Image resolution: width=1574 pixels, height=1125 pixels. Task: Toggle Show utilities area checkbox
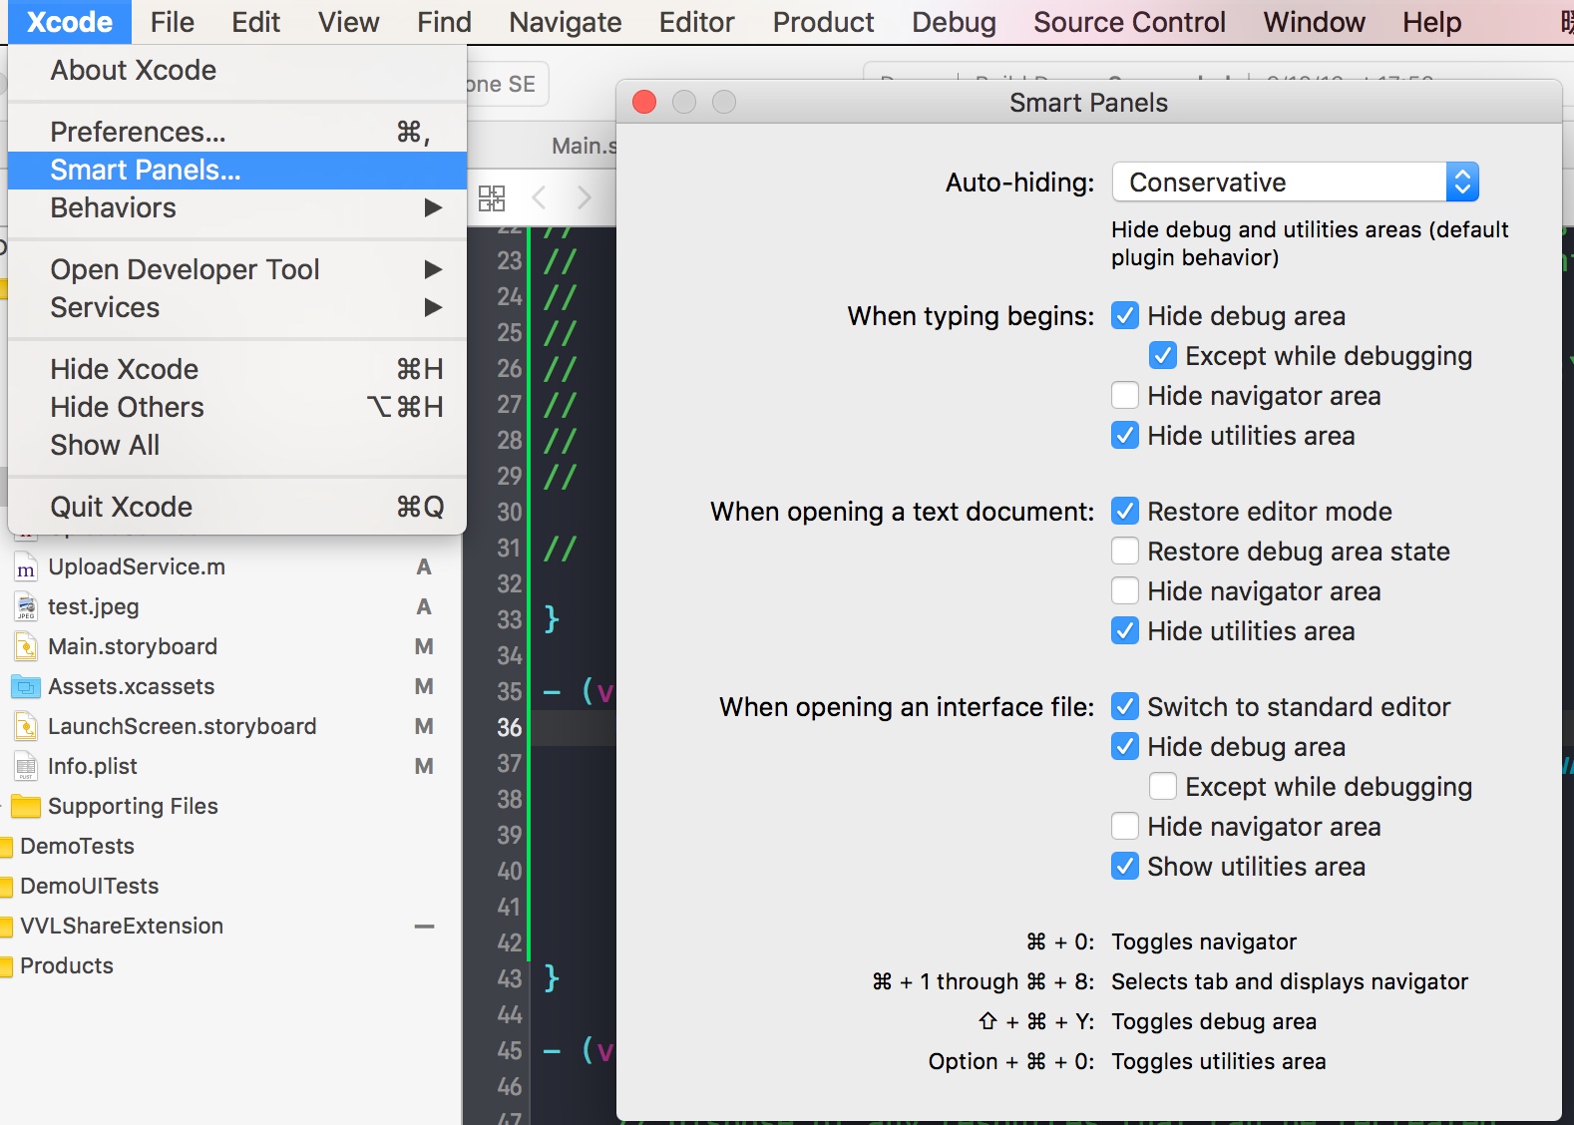tap(1125, 867)
